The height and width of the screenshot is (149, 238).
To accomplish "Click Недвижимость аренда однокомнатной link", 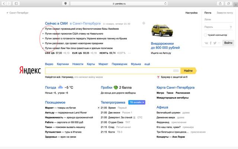I will click(69, 117).
